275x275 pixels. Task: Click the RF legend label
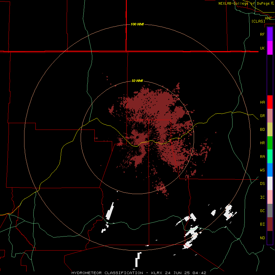[262, 34]
